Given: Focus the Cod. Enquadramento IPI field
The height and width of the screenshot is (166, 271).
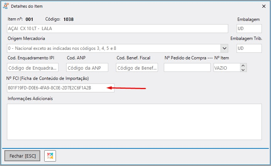Looking at the screenshot, I should click(33, 68).
